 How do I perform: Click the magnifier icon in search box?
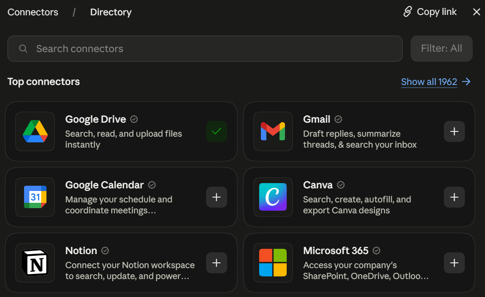click(23, 49)
